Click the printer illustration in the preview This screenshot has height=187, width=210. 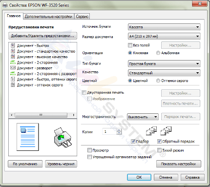click(x=63, y=138)
